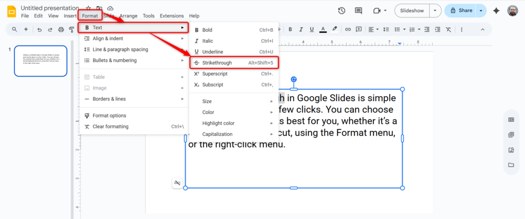Toggle bold in the toolbar

pos(290,29)
